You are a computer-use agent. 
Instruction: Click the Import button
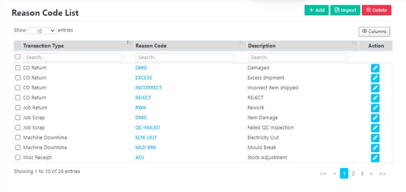tap(345, 10)
